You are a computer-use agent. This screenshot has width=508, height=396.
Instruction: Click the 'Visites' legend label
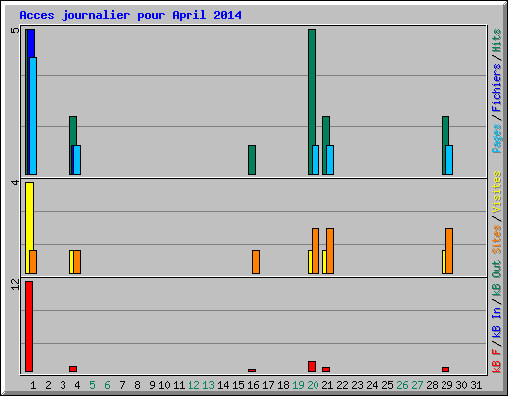click(497, 192)
